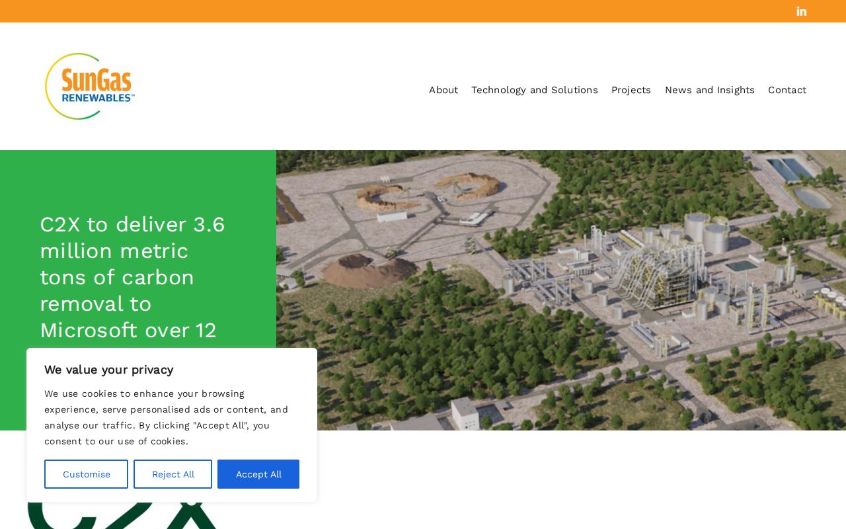Go to the Contact page

pyautogui.click(x=787, y=90)
